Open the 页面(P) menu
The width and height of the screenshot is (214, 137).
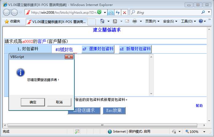(x=152, y=21)
